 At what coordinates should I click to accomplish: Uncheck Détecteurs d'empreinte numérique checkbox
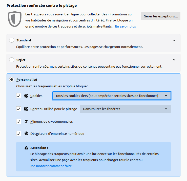coord(19,134)
